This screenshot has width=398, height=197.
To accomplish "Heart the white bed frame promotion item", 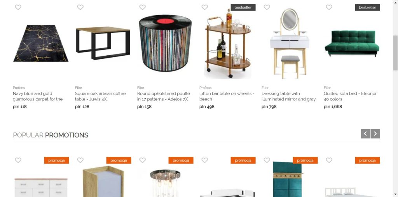I will pyautogui.click(x=329, y=160).
